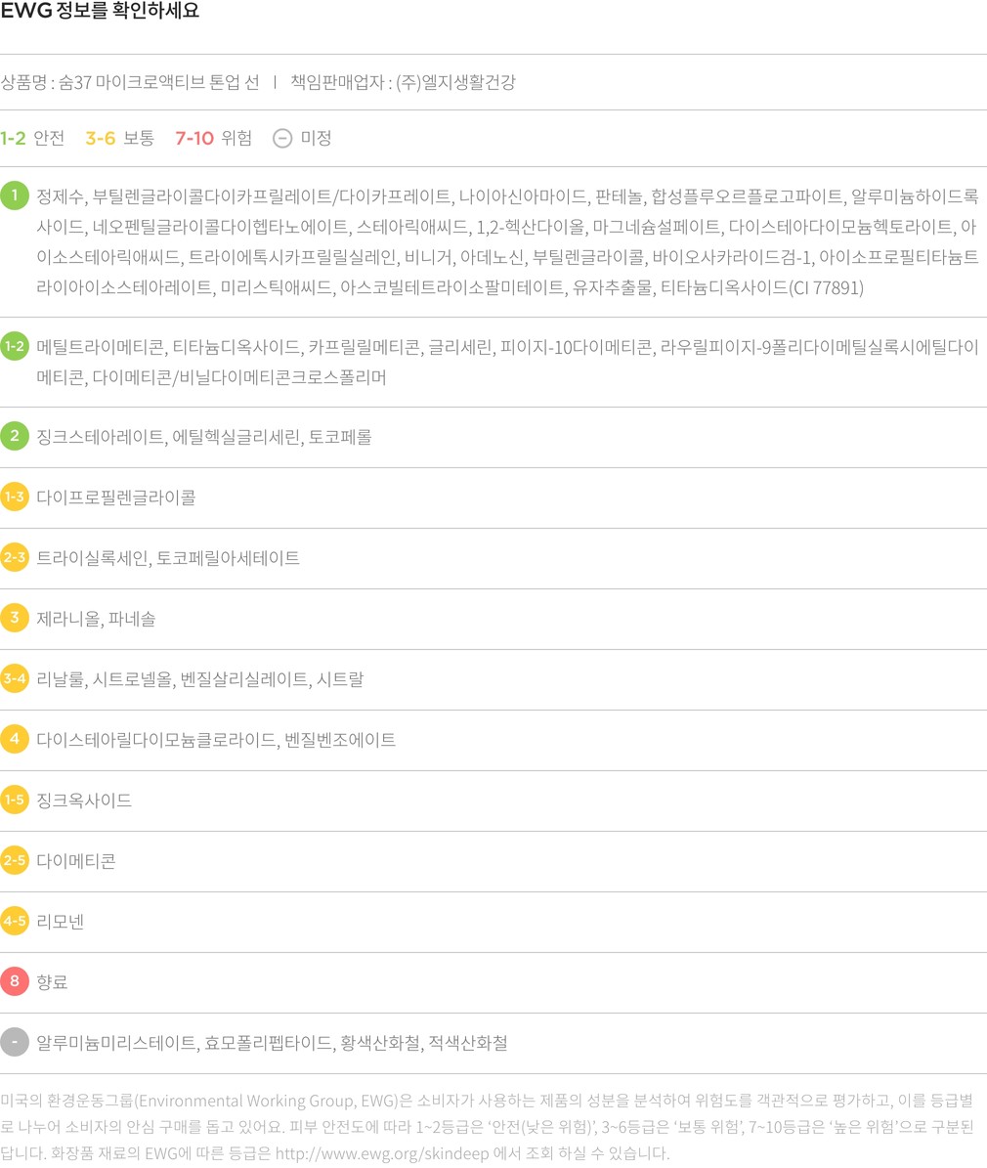
Task: Click the 1-2 안전 legend label
Action: point(32,138)
